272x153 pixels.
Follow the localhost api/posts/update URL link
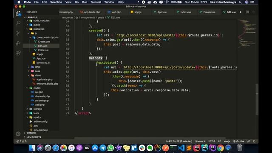tap(180, 67)
